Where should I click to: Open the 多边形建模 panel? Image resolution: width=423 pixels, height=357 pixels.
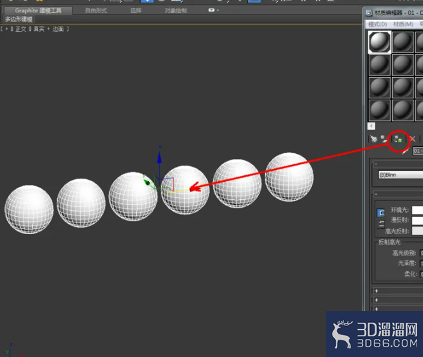(19, 19)
